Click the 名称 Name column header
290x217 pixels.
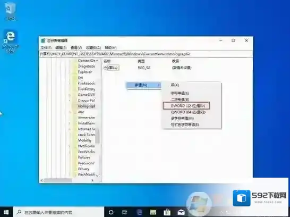(107, 61)
